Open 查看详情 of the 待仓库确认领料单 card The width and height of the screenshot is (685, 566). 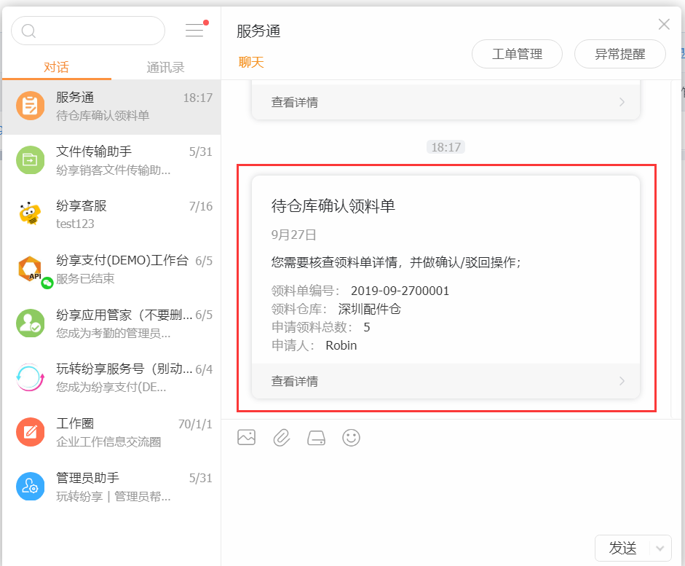tap(446, 381)
